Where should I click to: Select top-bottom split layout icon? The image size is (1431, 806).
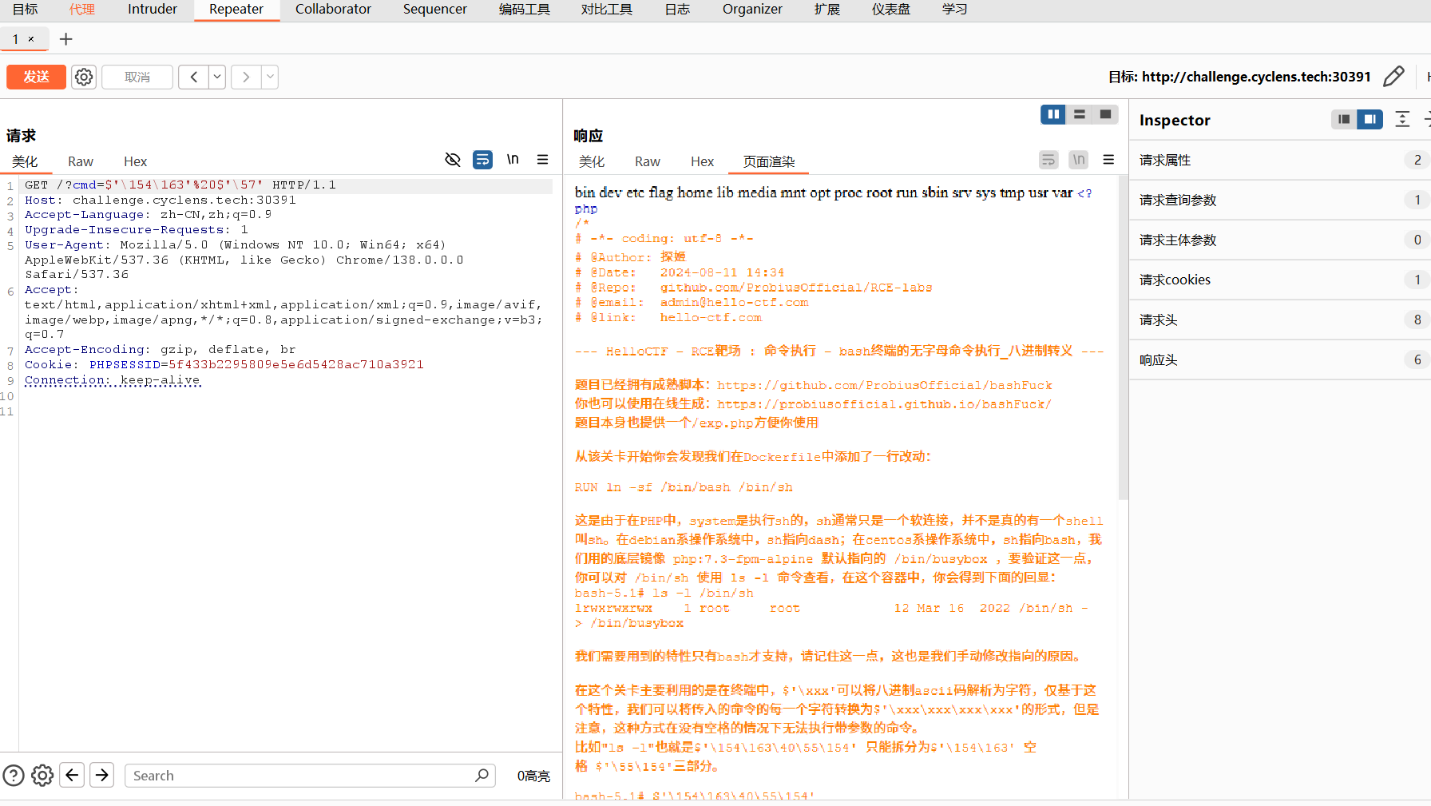[x=1080, y=115]
